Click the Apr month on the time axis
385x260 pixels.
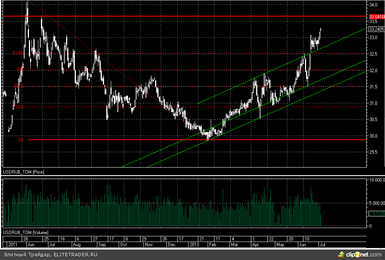(255, 244)
